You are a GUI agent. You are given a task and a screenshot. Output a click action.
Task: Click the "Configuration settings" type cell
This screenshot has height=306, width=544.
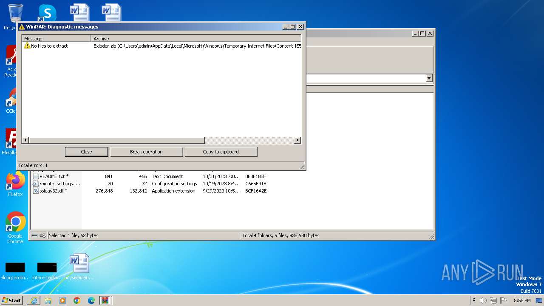pyautogui.click(x=174, y=184)
